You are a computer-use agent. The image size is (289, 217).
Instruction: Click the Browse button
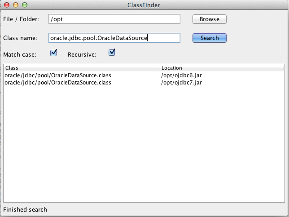click(210, 19)
